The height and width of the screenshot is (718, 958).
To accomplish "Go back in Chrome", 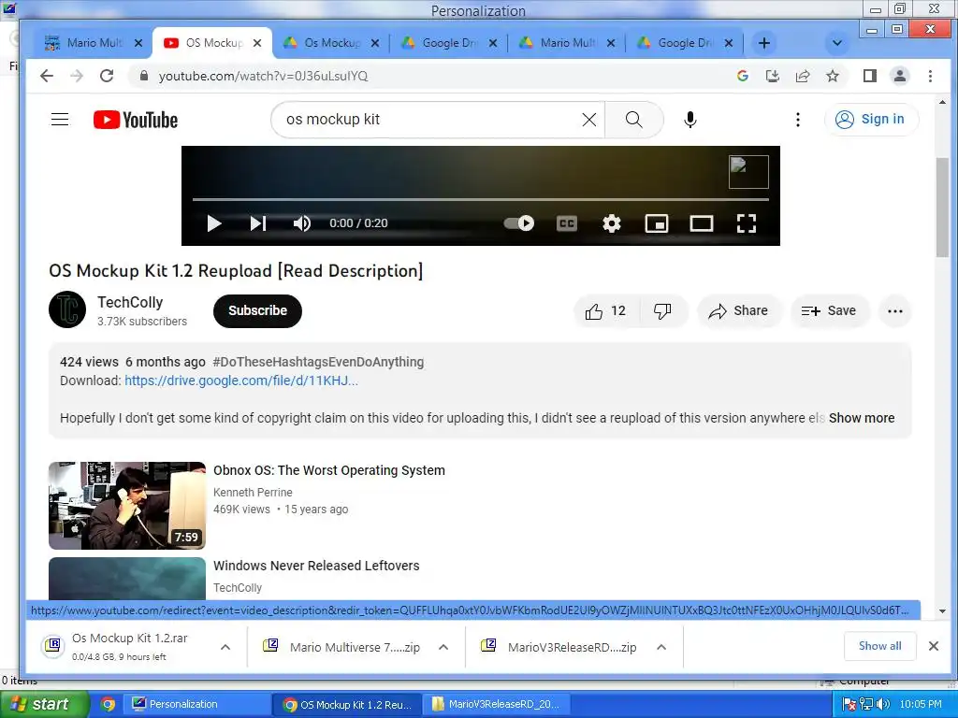I will 47,76.
